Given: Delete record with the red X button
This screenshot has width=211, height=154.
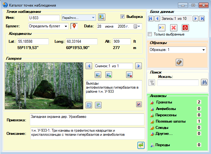Looking at the screenshot, I should 174,28.
